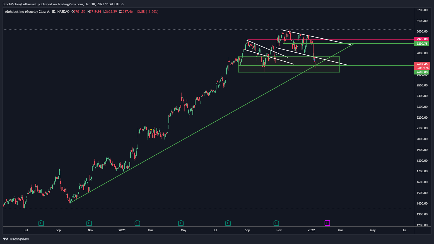The image size is (434, 244).
Task: Click the TradingView logo
Action: point(16,239)
